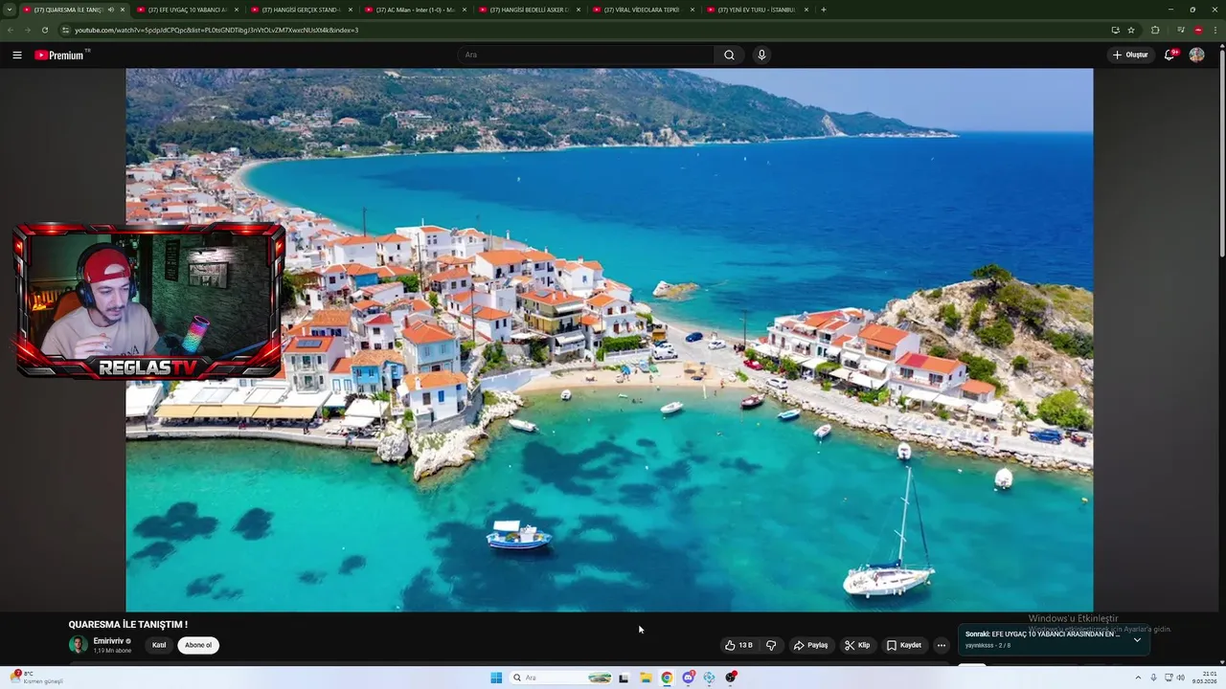Open File Explorer from taskbar
This screenshot has width=1226, height=689.
[x=646, y=678]
